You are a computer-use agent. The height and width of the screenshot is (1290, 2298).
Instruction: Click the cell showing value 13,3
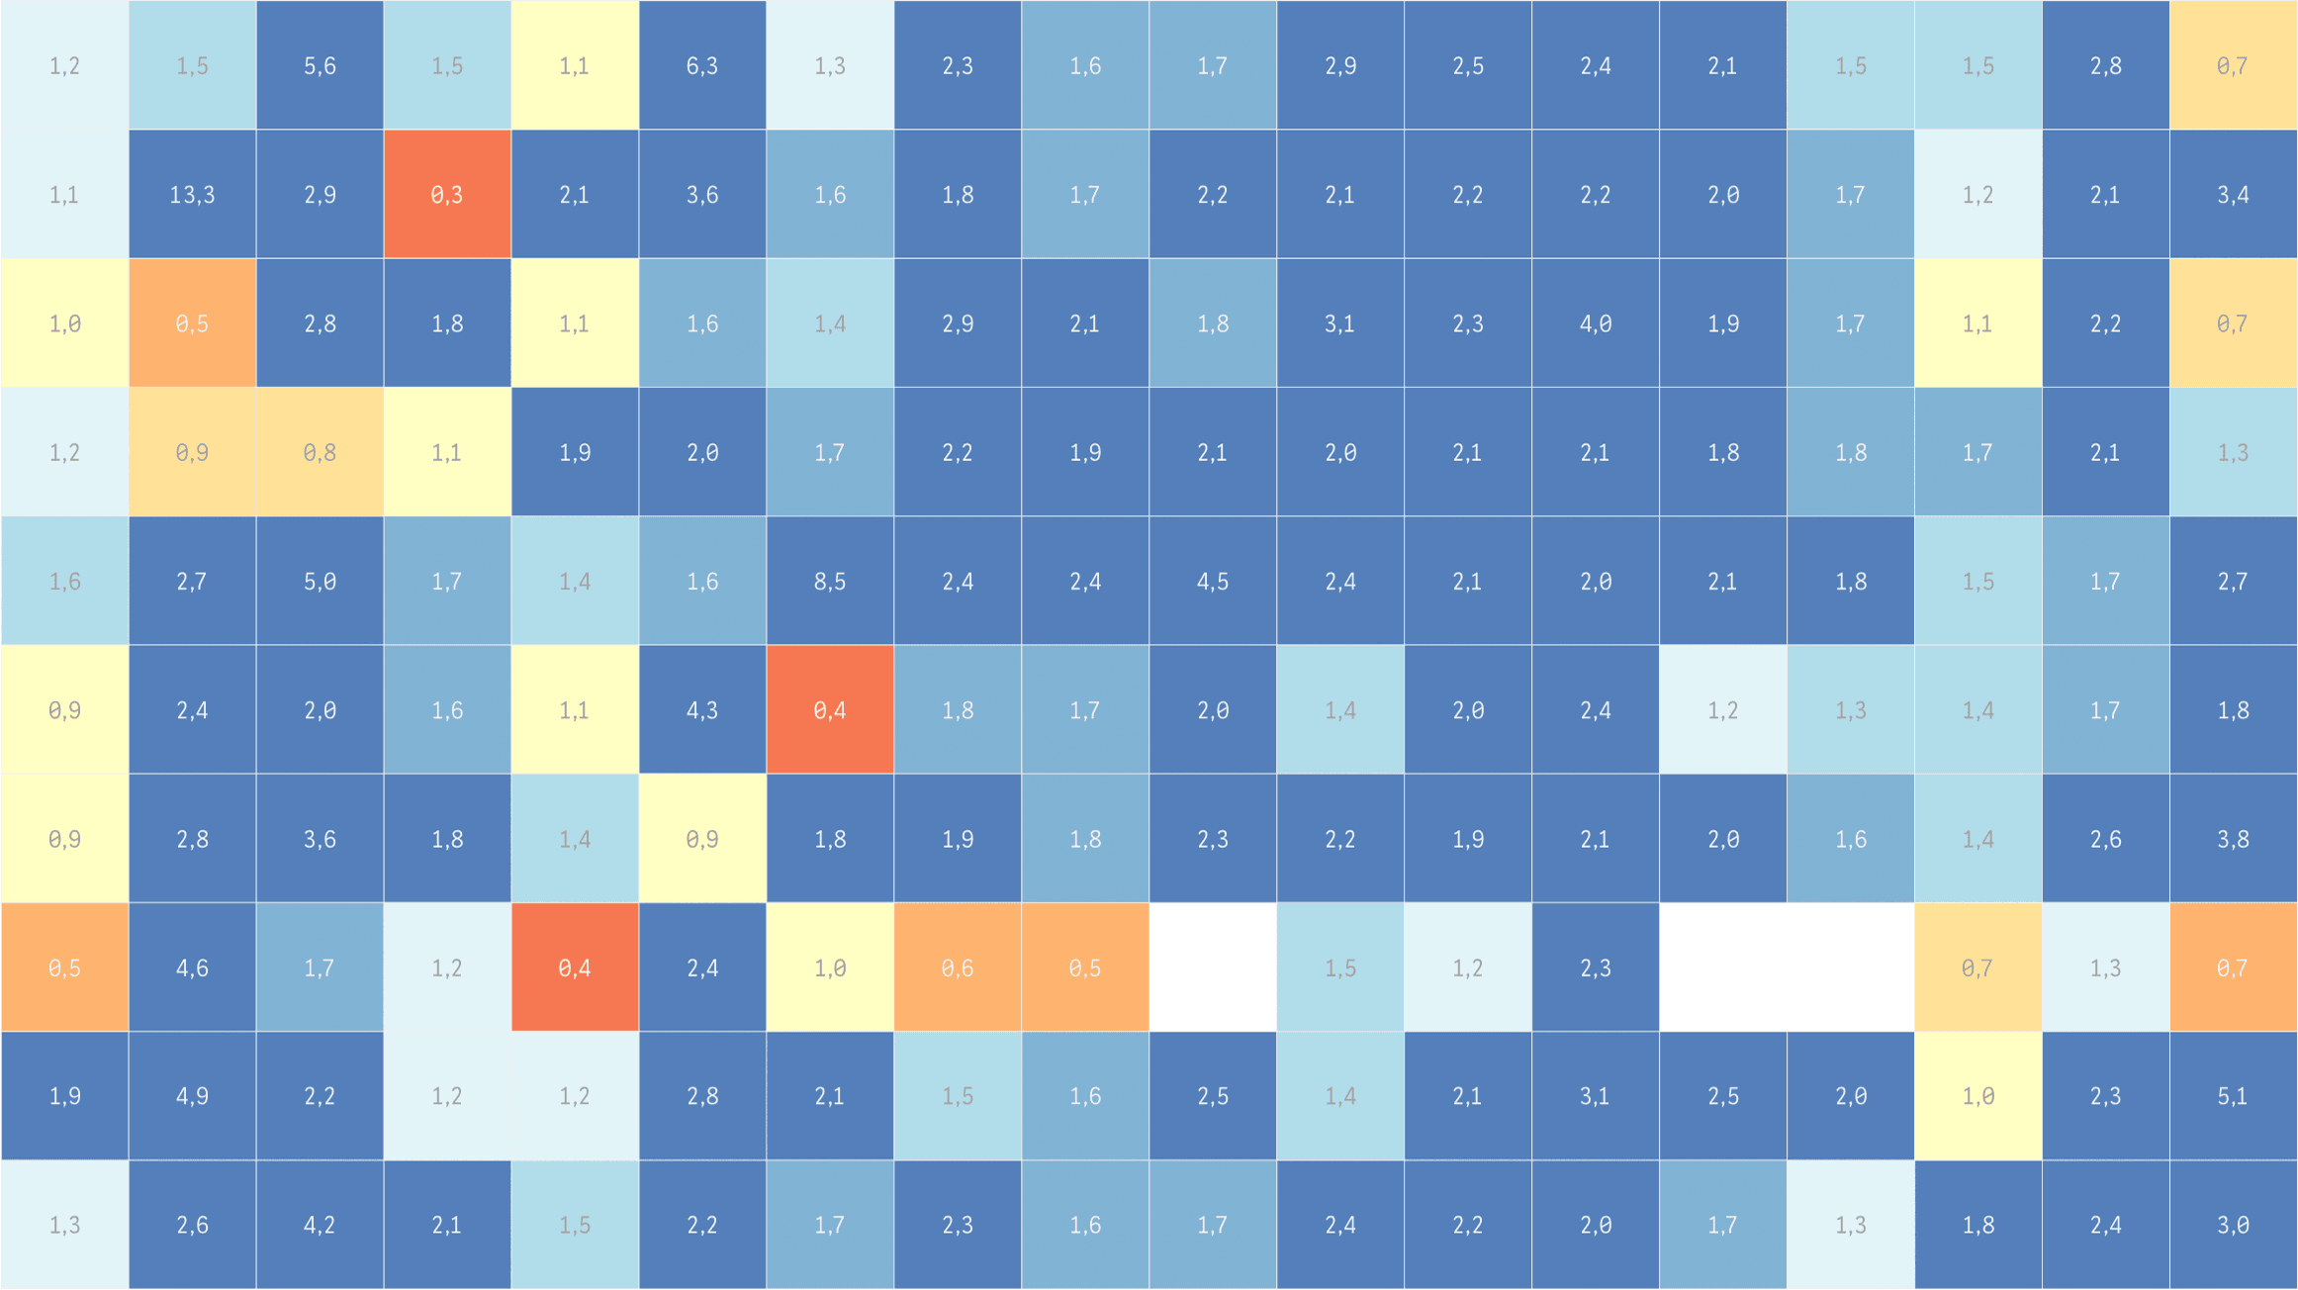click(191, 193)
